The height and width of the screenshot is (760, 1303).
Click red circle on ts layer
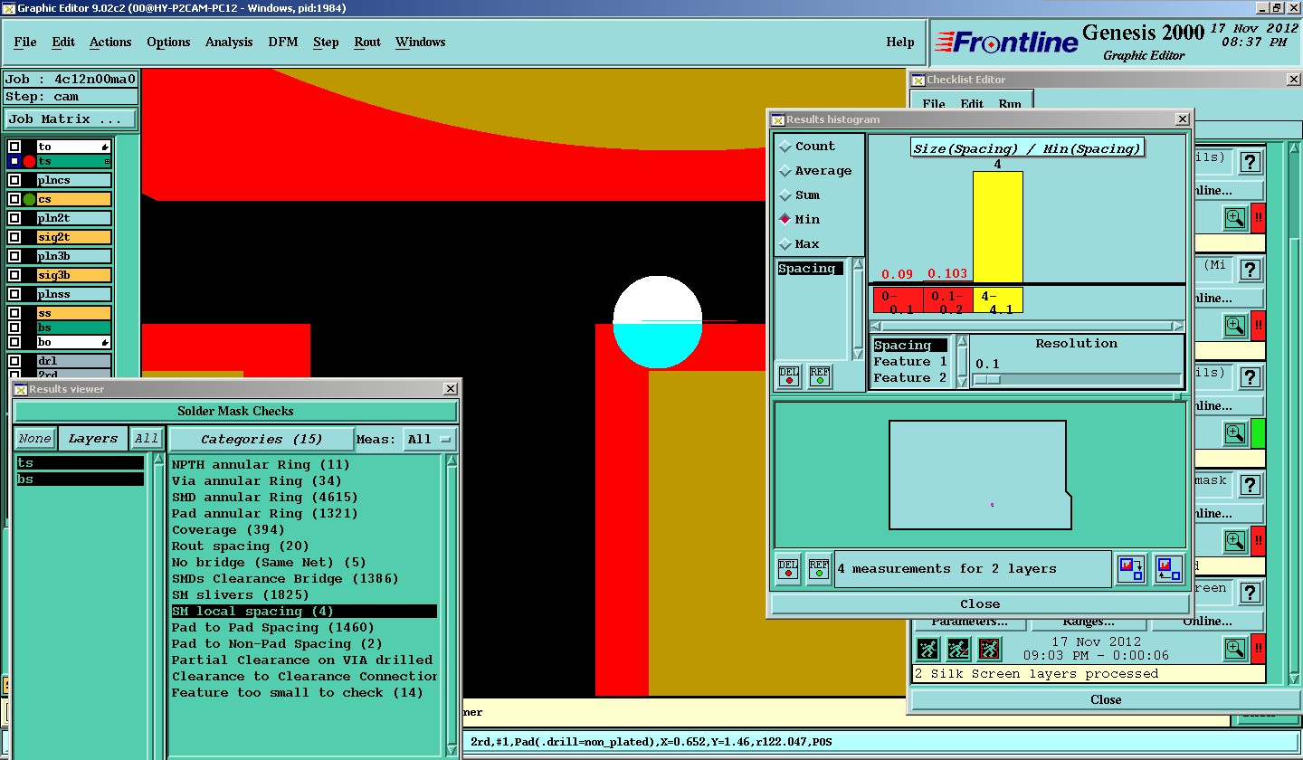(x=29, y=161)
